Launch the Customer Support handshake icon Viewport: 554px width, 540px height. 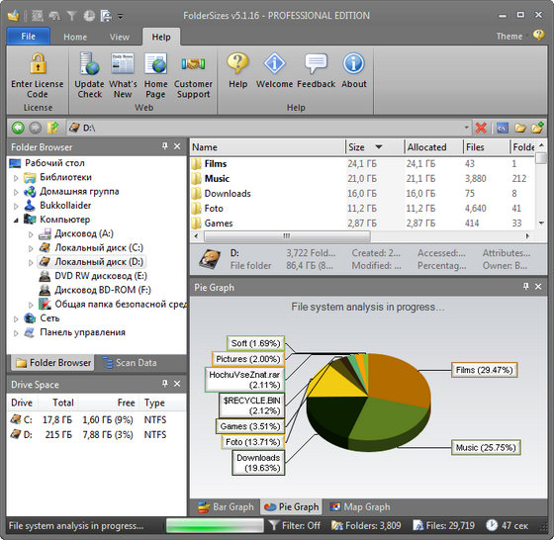click(x=193, y=63)
